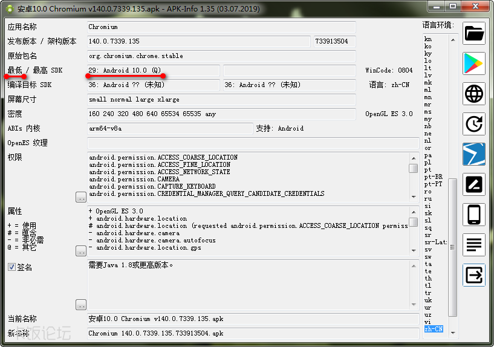Open APK file with folder icon
Screen dimensions: 494x347
[x=474, y=33]
